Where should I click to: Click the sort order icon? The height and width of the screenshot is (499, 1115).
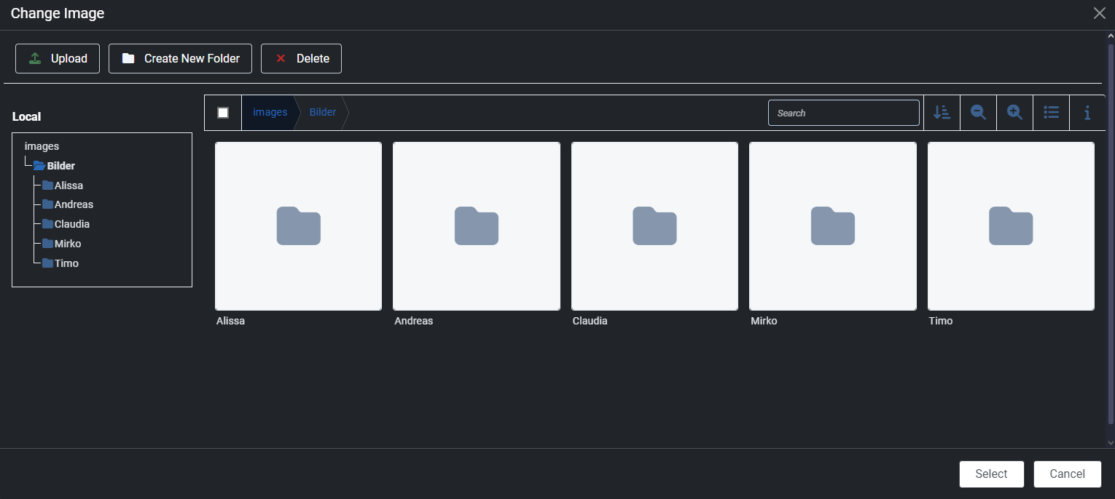click(x=942, y=113)
